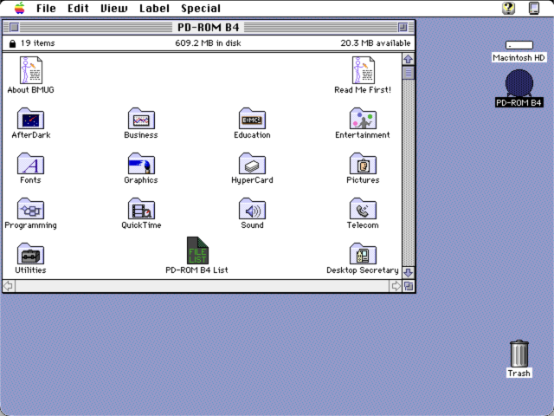Viewport: 554px width, 416px height.
Task: Open the View menu
Action: click(x=114, y=8)
